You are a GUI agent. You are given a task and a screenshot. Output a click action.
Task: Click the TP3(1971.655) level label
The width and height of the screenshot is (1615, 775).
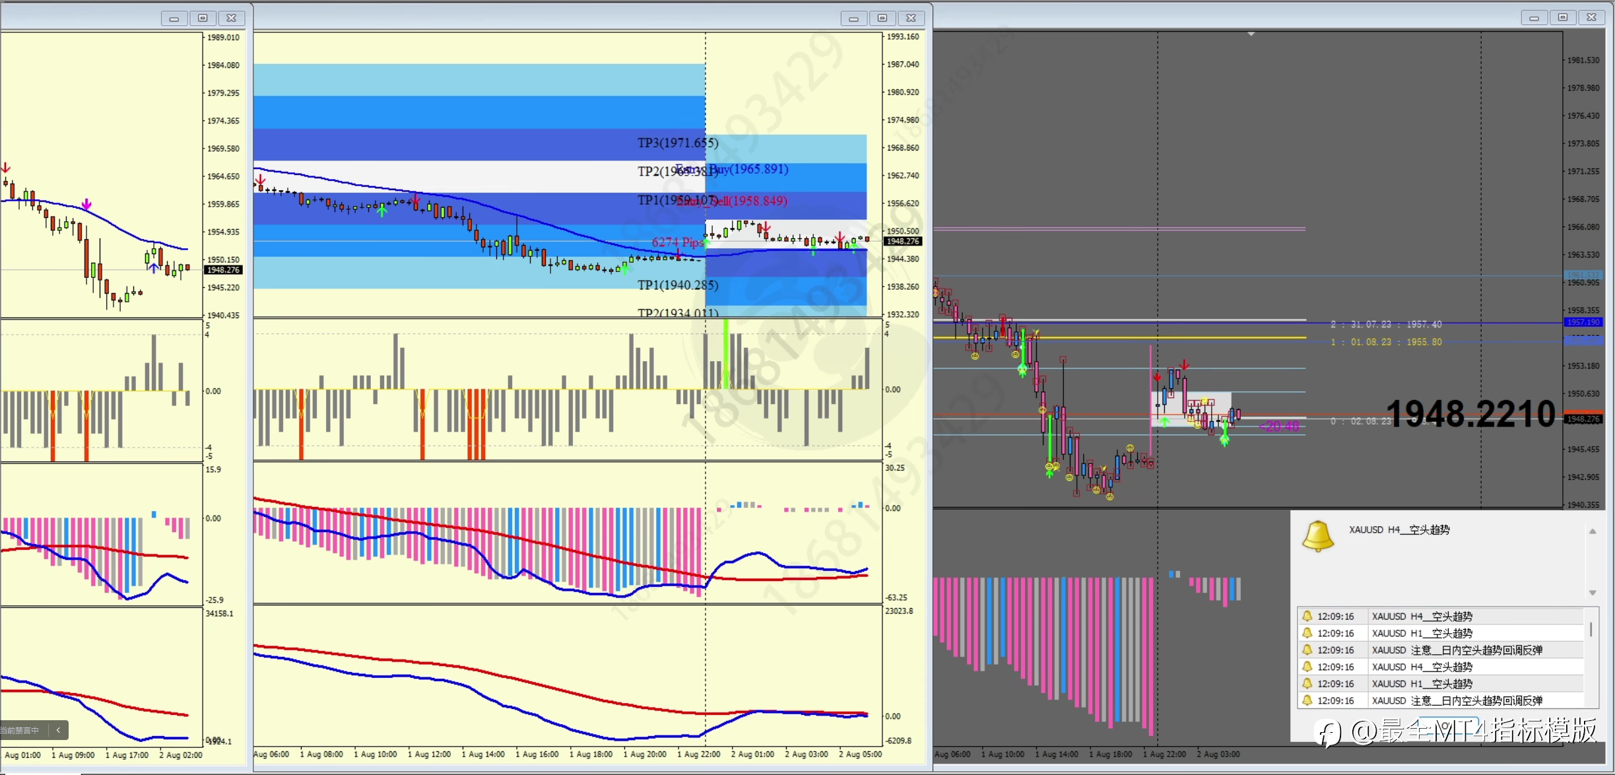[x=677, y=143]
